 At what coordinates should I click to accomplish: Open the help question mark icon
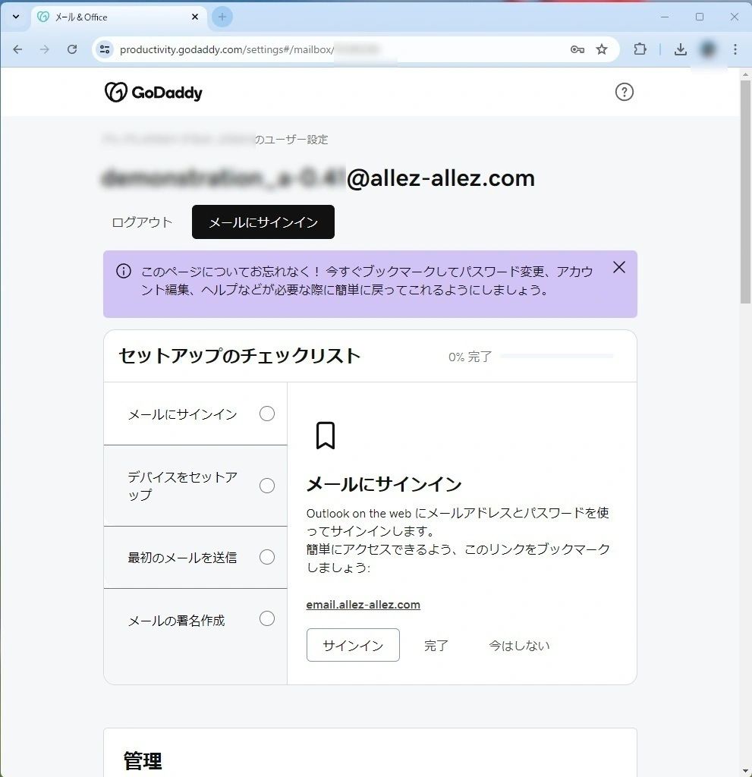(624, 92)
